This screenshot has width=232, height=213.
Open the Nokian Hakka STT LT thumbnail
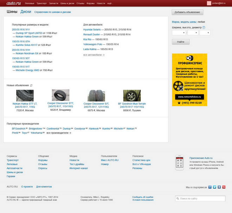point(25,95)
